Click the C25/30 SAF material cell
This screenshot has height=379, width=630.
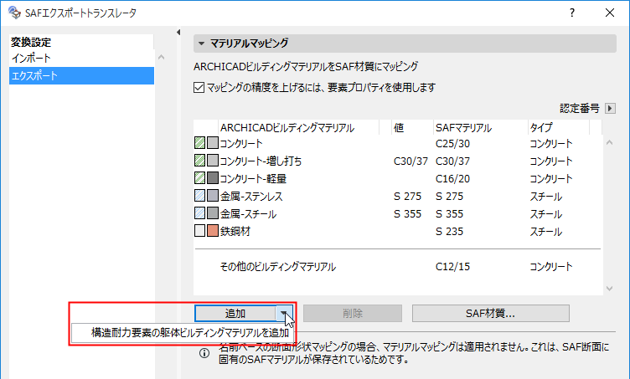(452, 144)
